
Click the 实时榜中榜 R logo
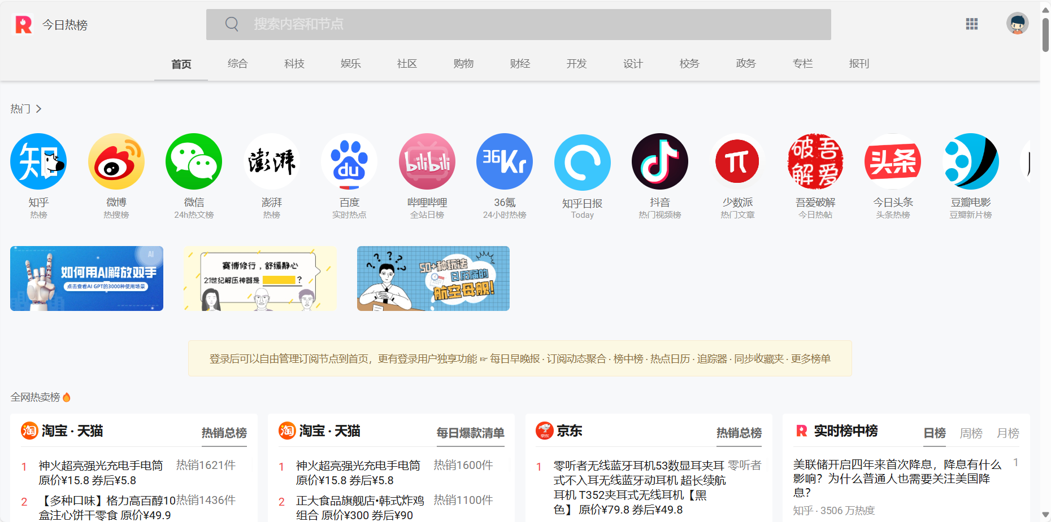point(801,431)
